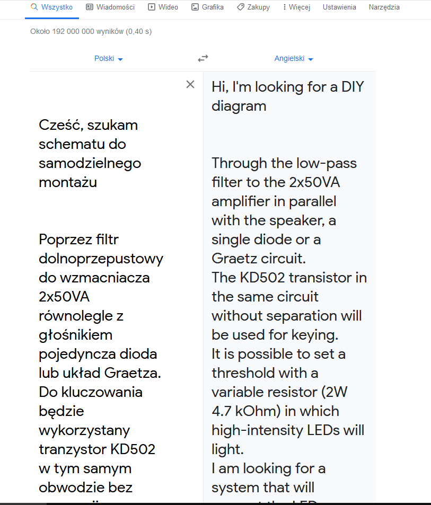
Task: Click the newspaper icon beside Wiadomości
Action: click(x=90, y=7)
